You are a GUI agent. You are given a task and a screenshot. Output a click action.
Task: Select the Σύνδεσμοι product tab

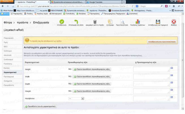[12, 51]
